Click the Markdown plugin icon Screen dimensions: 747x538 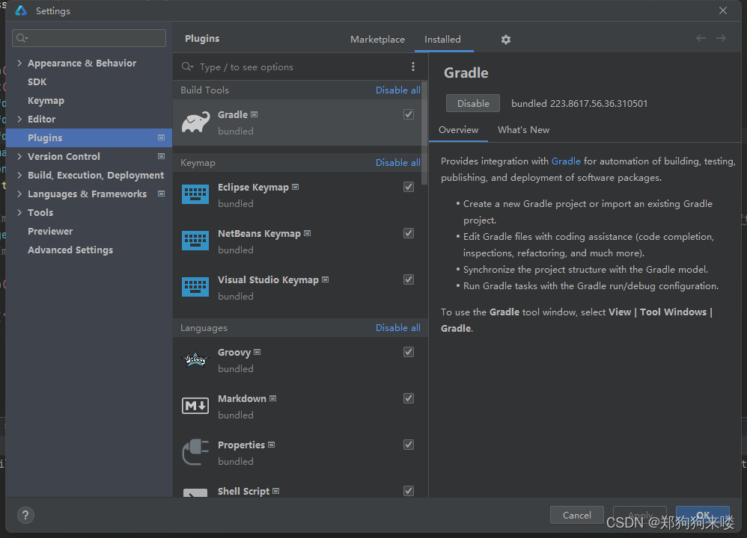coord(195,406)
